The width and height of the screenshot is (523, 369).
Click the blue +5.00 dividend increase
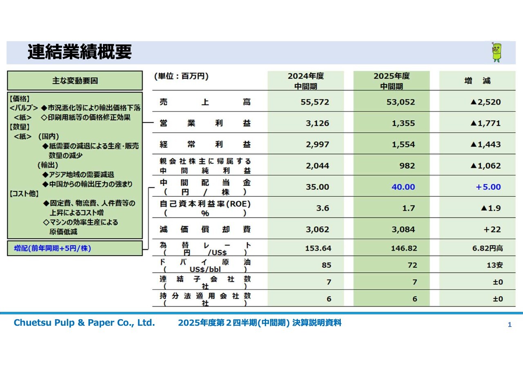coord(488,187)
